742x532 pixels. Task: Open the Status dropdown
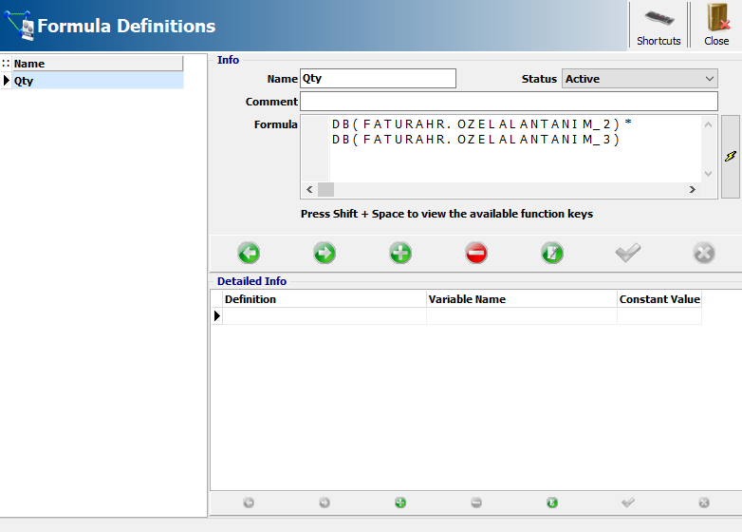[x=640, y=79]
